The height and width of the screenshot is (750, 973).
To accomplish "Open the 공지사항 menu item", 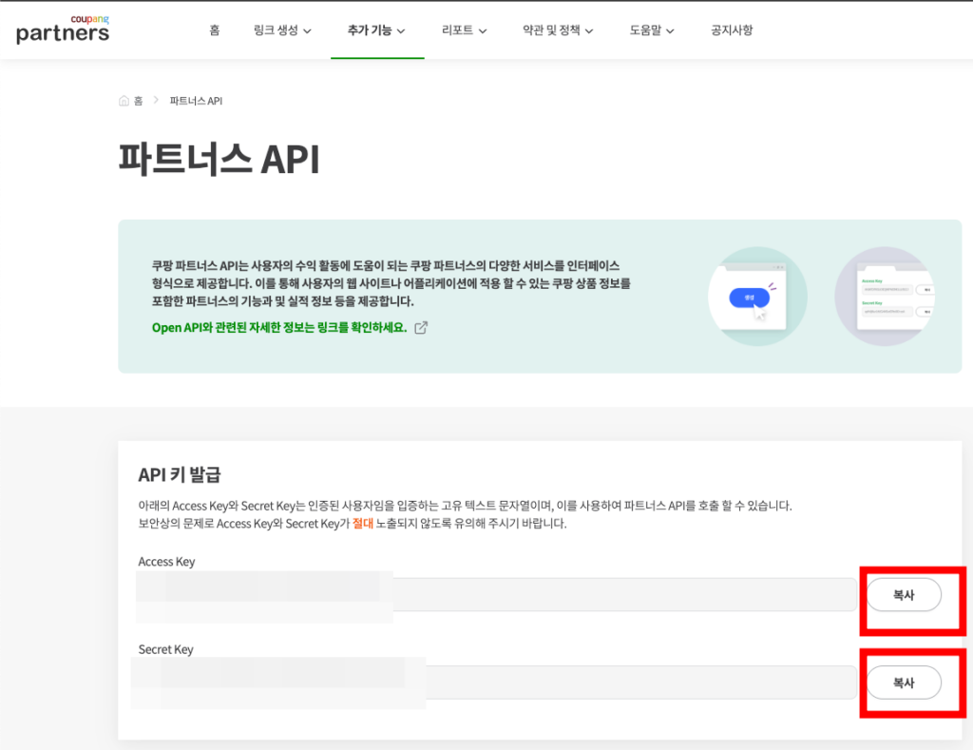I will coord(732,29).
